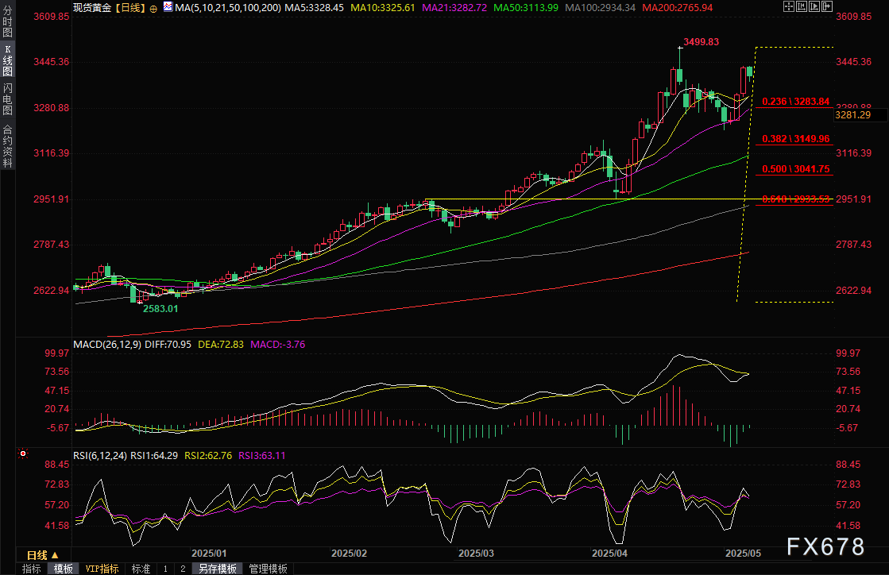This screenshot has height=575, width=889.
Task: Click the 管理模板 button
Action: coord(269,569)
